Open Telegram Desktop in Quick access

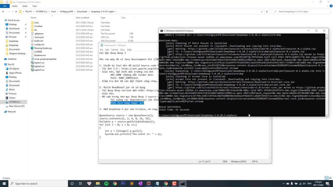[17, 54]
